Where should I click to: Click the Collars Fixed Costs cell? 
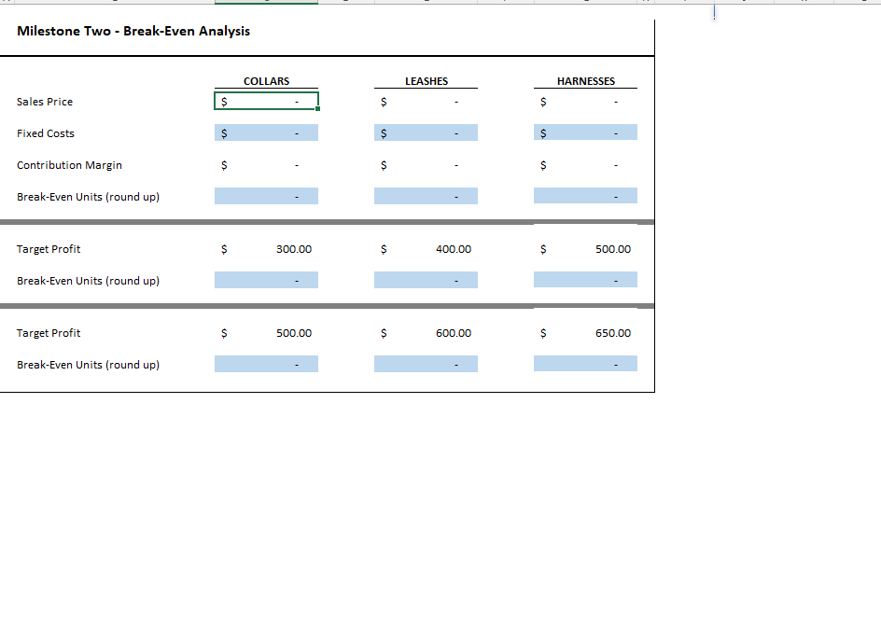pos(266,133)
